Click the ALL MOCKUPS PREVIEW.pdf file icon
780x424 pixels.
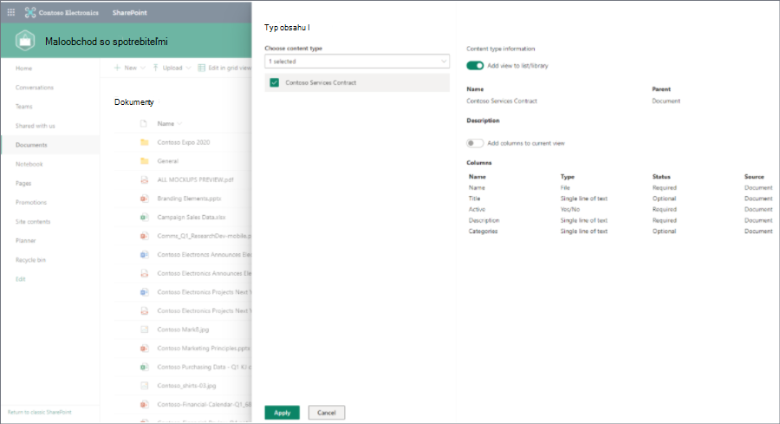144,179
